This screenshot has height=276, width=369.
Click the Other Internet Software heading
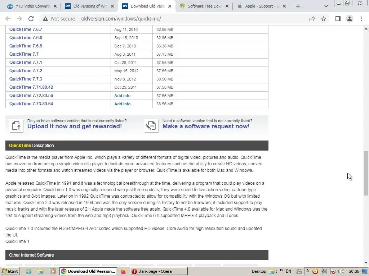(x=31, y=255)
